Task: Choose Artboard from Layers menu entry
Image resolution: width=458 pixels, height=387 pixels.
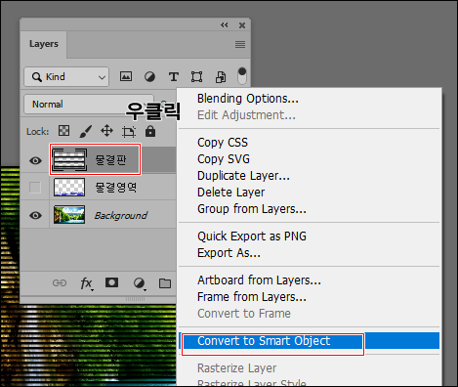Action: pyautogui.click(x=259, y=280)
